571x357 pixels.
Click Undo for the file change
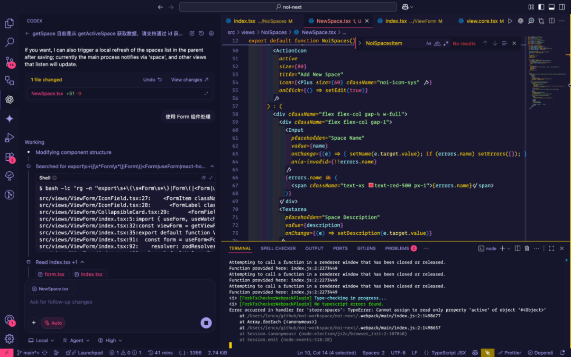152,80
